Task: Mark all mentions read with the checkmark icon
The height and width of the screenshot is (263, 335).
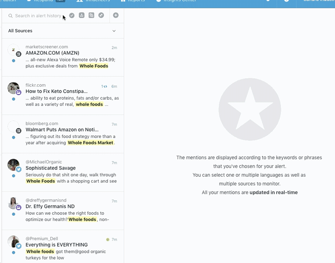Action: [x=72, y=15]
